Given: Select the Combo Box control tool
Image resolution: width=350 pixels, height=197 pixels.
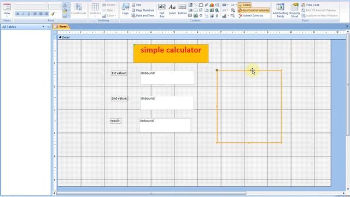Looking at the screenshot, I should point(190,5).
